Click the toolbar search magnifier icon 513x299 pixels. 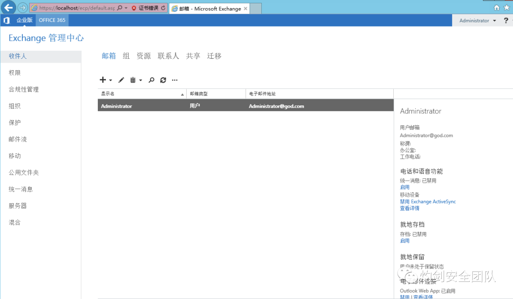pyautogui.click(x=151, y=80)
